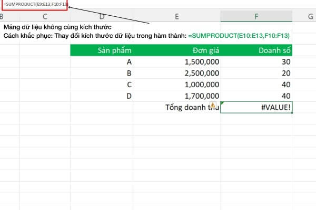Click the Tổng doanh thu label cell
316x210 pixels.
point(177,107)
